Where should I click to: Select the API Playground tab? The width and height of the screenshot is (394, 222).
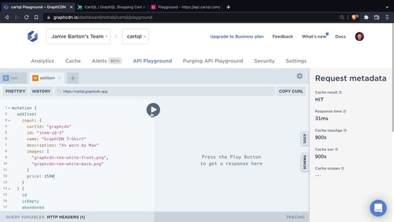152,61
